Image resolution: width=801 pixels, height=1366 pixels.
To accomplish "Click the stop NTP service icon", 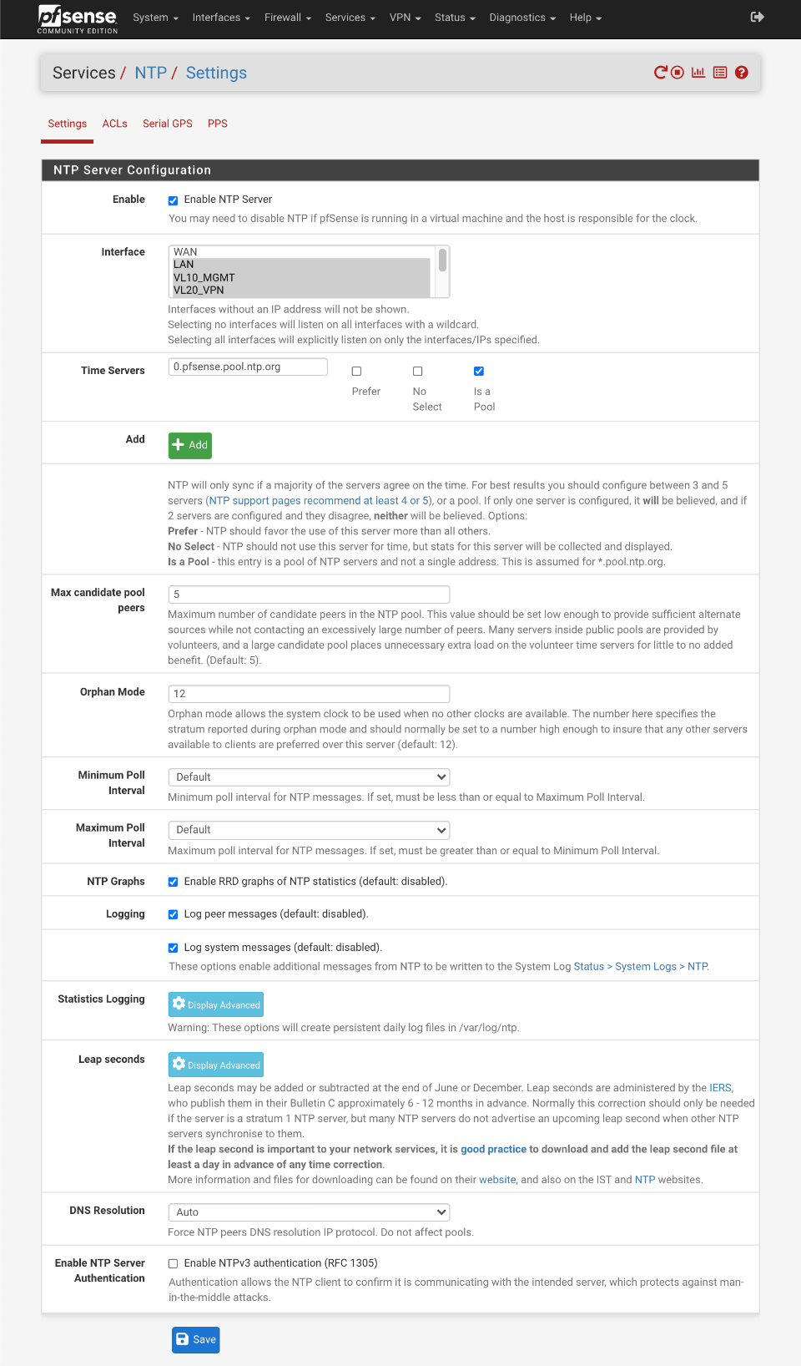I will coord(678,73).
